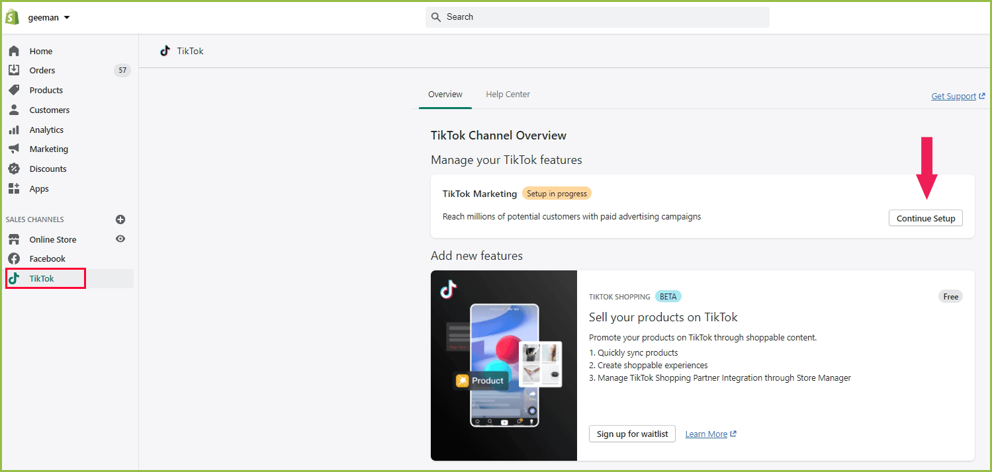Click the Analytics bar chart icon
The image size is (992, 472).
coord(14,130)
